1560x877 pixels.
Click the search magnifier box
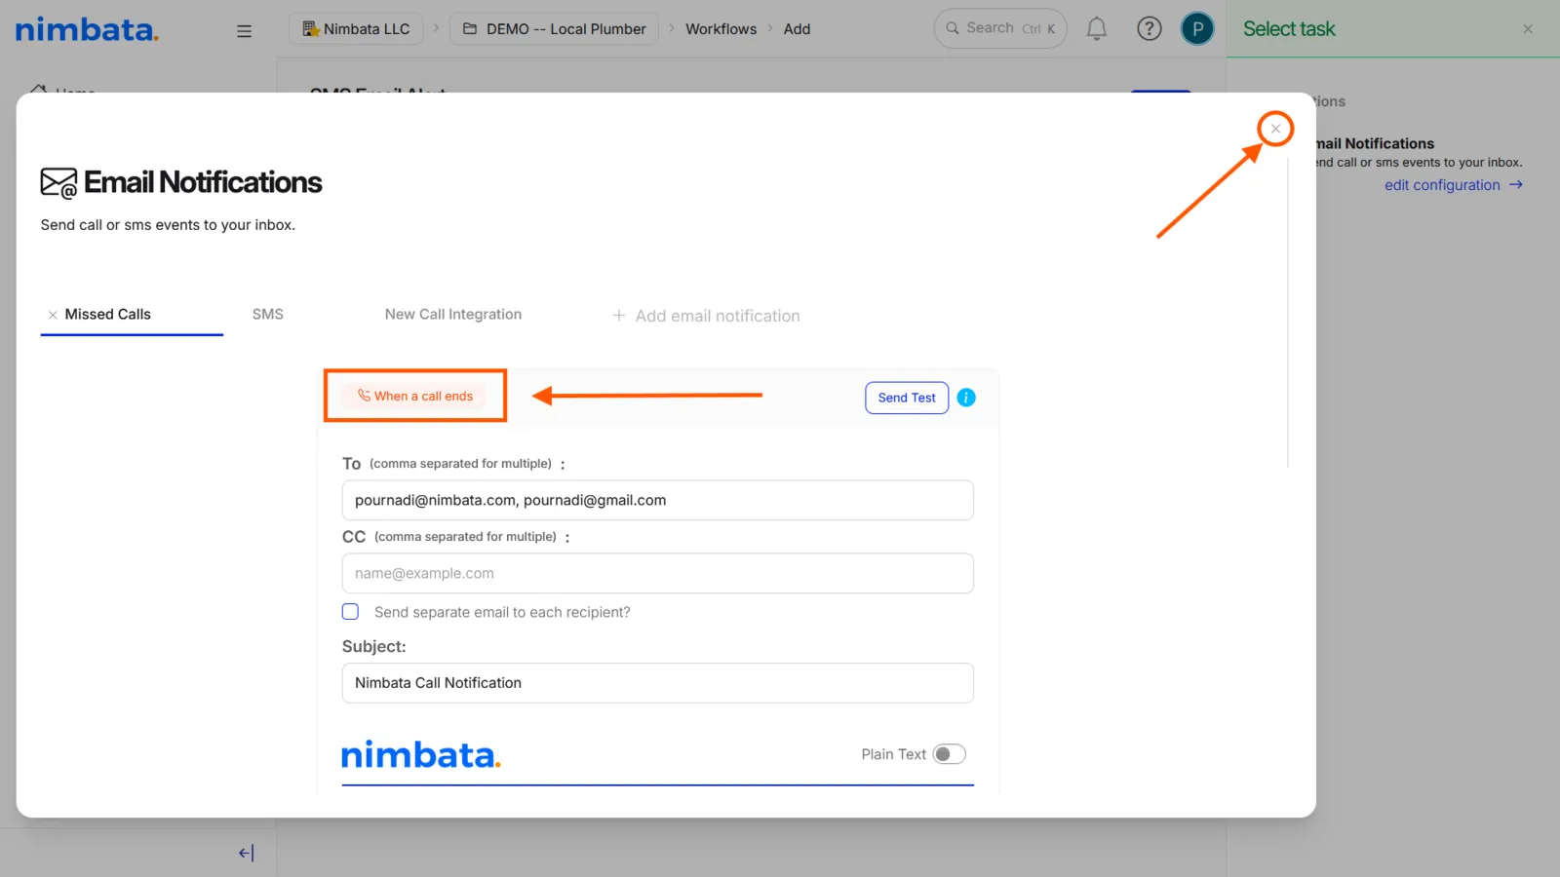[x=1000, y=28]
